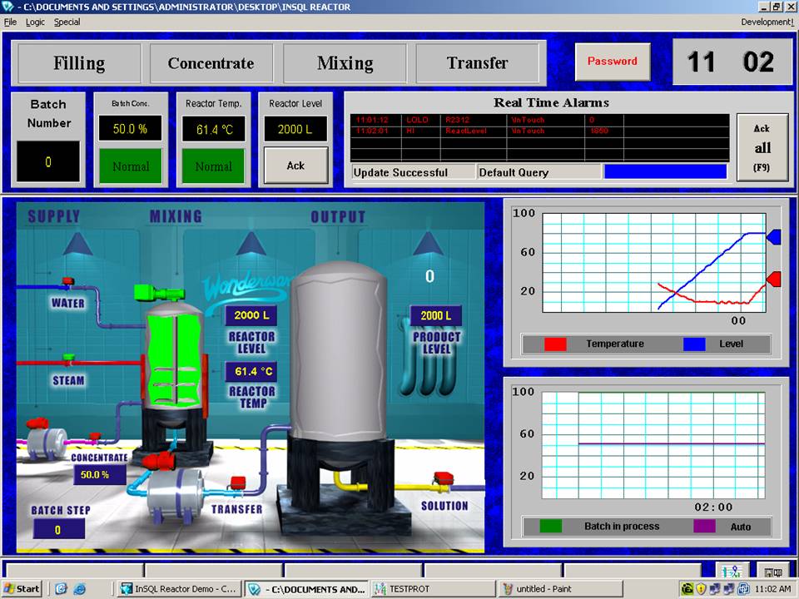Toggle the Temperature pen in the trend legend

[x=583, y=344]
